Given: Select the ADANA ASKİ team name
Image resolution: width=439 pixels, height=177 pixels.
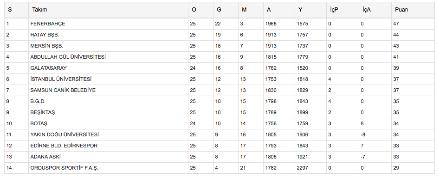Looking at the screenshot, I should (45, 157).
